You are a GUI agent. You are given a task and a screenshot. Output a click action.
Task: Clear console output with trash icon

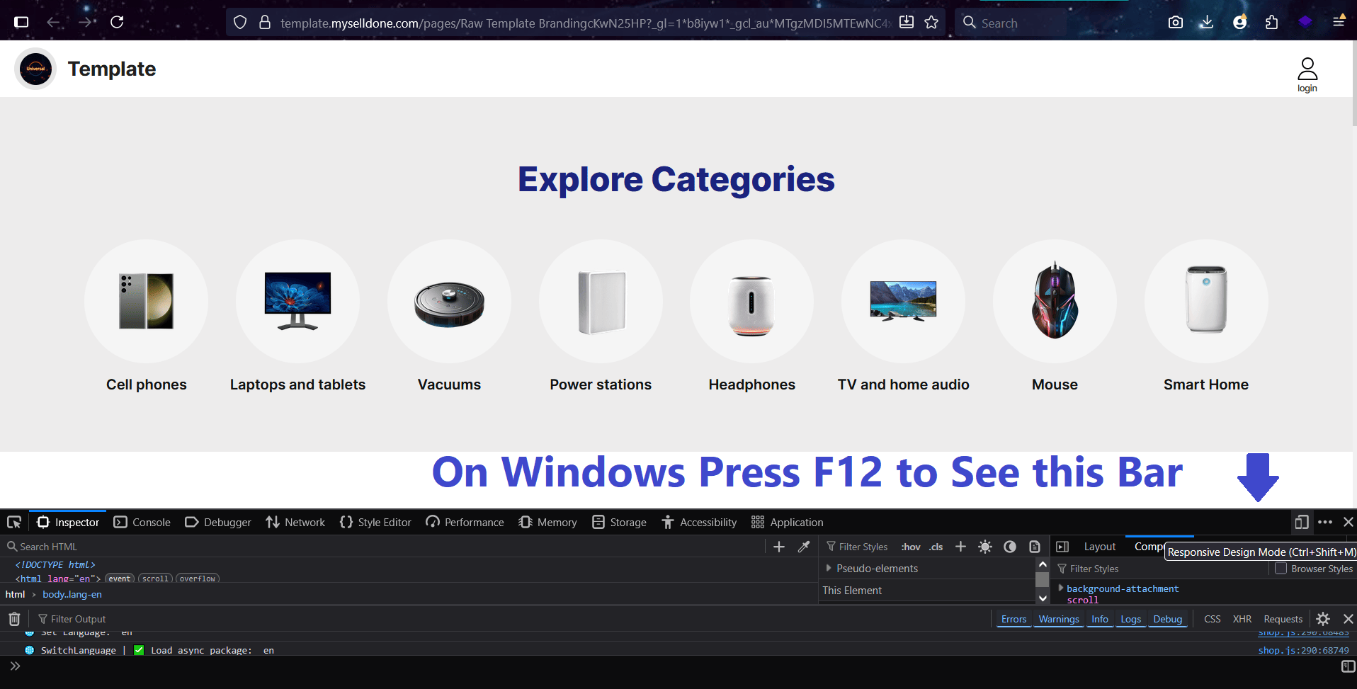[14, 619]
